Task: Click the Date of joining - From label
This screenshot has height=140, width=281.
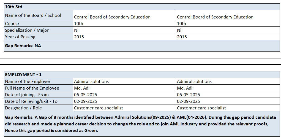Action: (39, 95)
